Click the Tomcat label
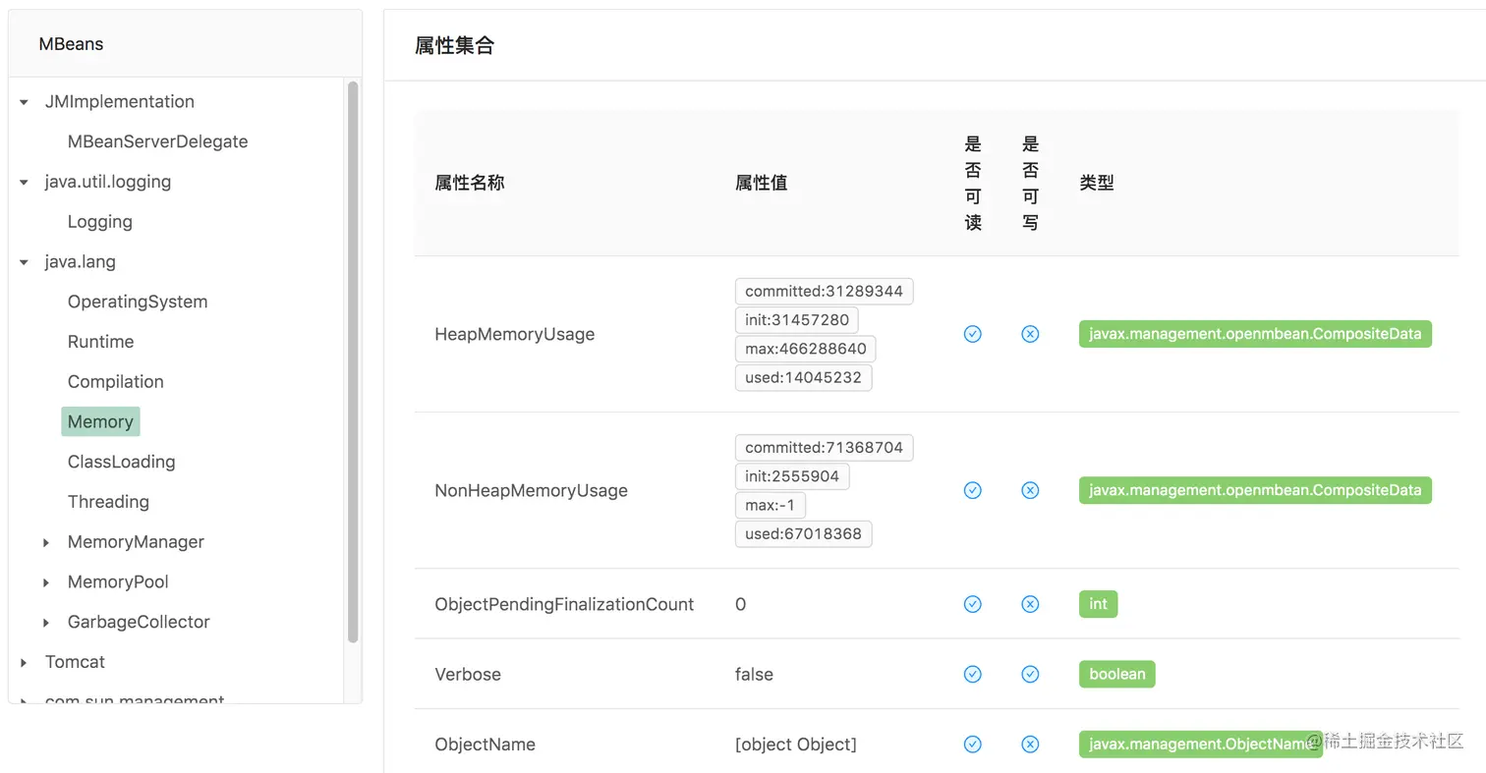1486x773 pixels. coord(75,663)
